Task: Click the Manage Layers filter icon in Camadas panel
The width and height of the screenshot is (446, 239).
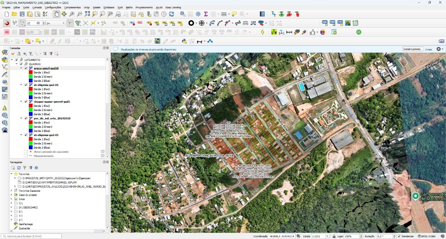Action: (x=31, y=54)
